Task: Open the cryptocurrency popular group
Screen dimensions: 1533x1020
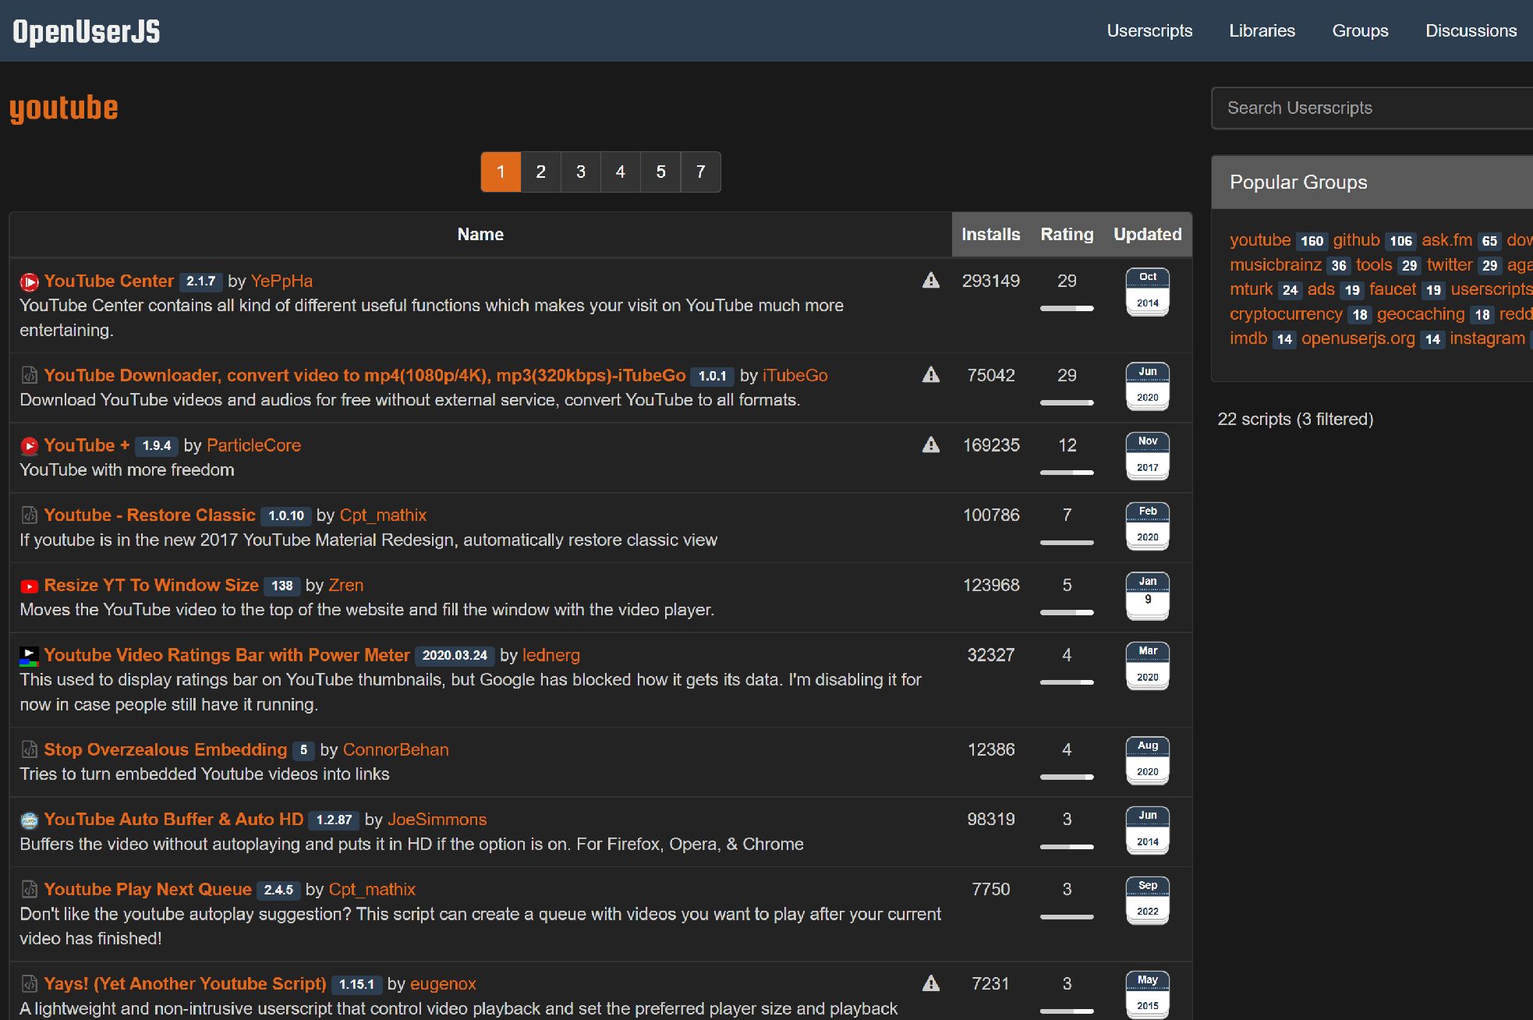Action: 1286,314
